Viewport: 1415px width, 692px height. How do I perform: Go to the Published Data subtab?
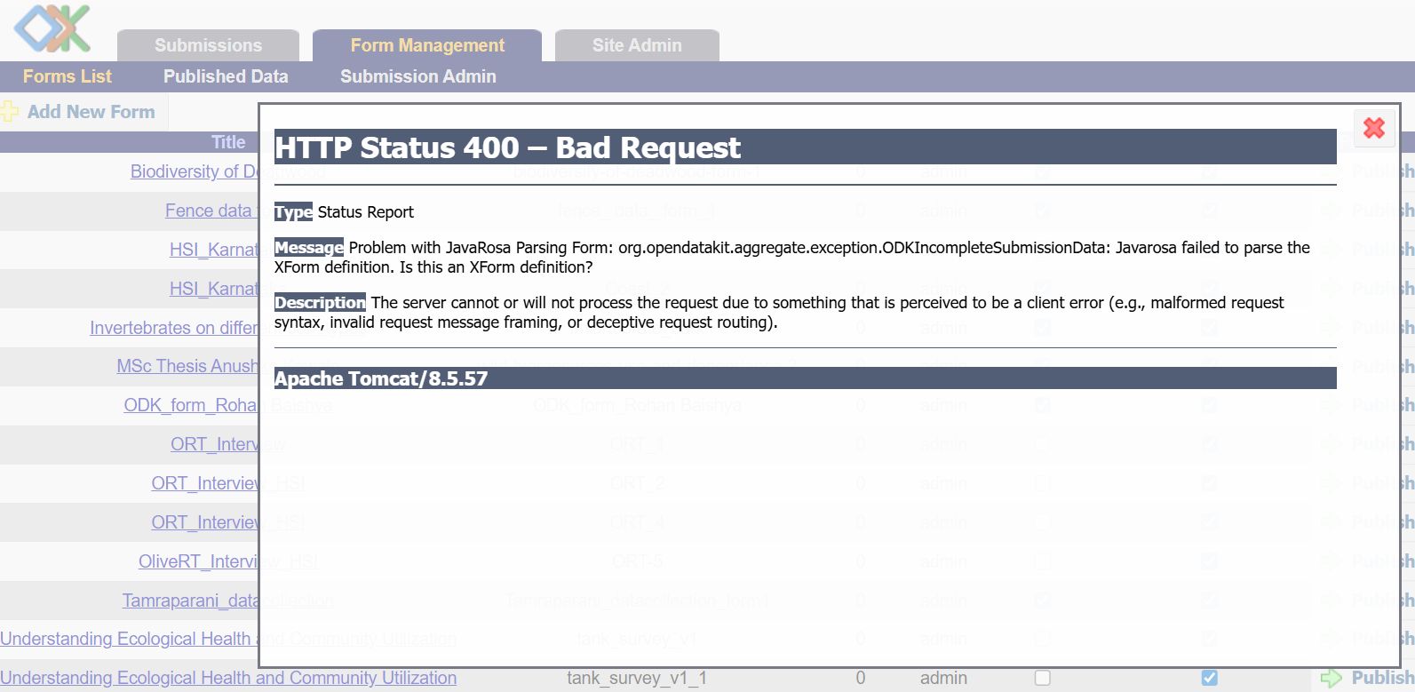click(226, 76)
